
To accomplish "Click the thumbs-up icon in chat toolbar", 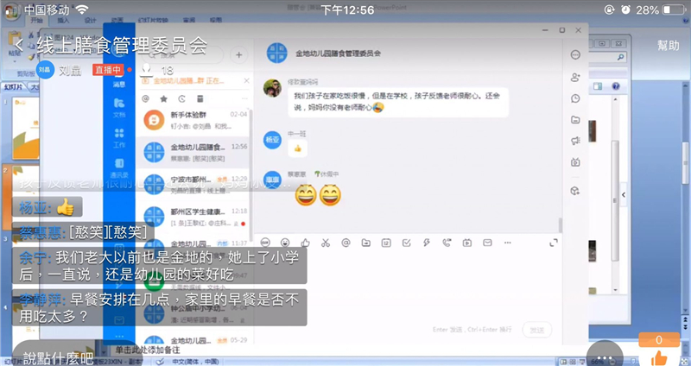I will click(x=306, y=243).
